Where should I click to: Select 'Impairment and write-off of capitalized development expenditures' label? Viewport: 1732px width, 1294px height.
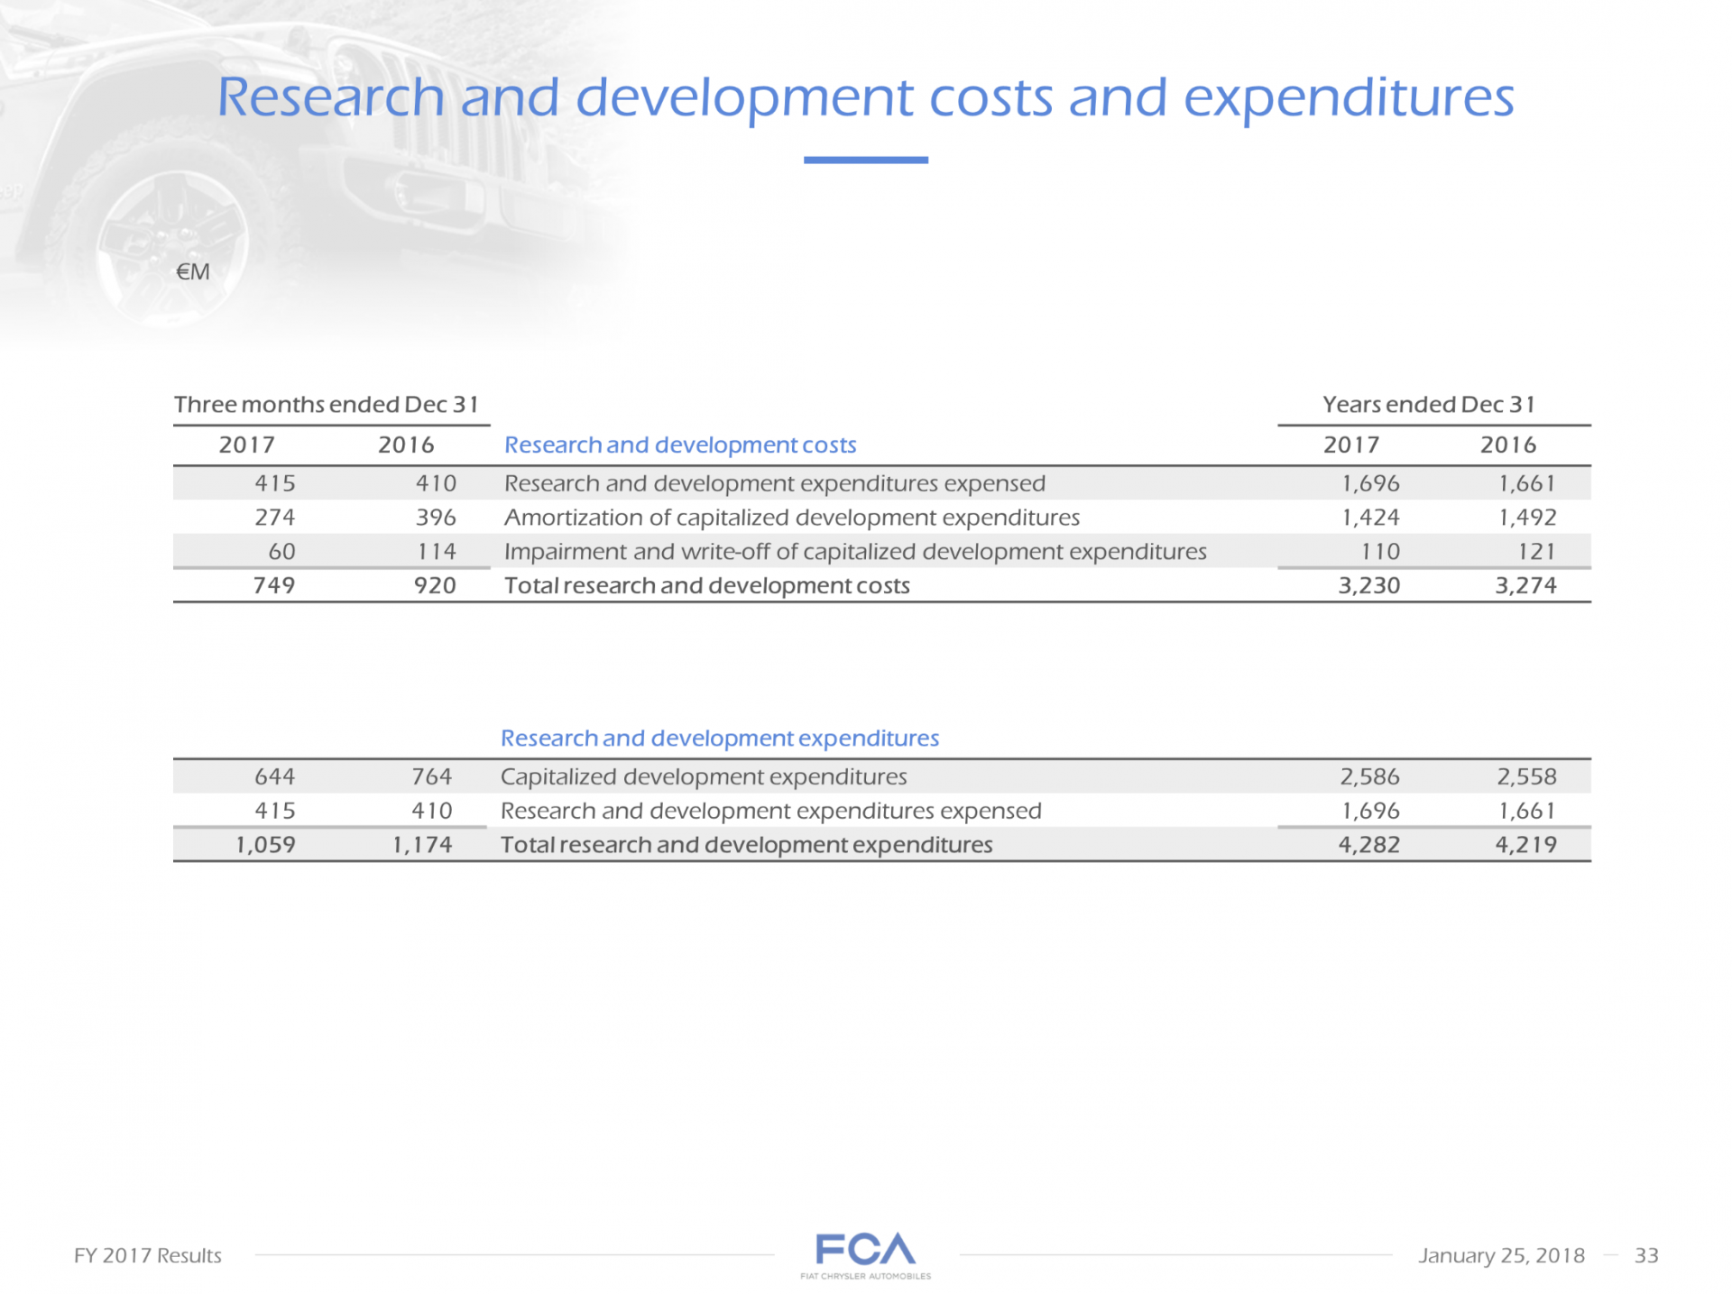coord(855,551)
